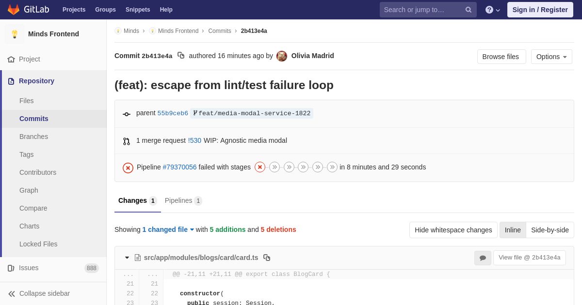Open Compare in sidebar
Image resolution: width=582 pixels, height=305 pixels.
33,208
